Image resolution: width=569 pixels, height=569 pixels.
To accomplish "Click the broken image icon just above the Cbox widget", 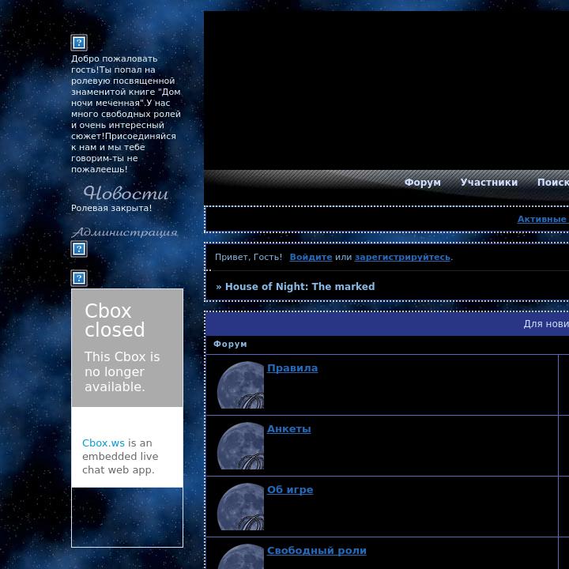I will click(79, 278).
